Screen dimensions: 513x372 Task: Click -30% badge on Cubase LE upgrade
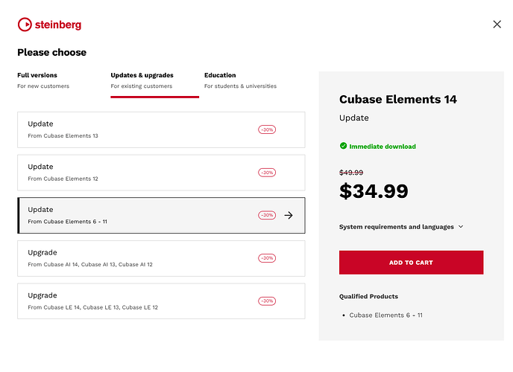(267, 301)
